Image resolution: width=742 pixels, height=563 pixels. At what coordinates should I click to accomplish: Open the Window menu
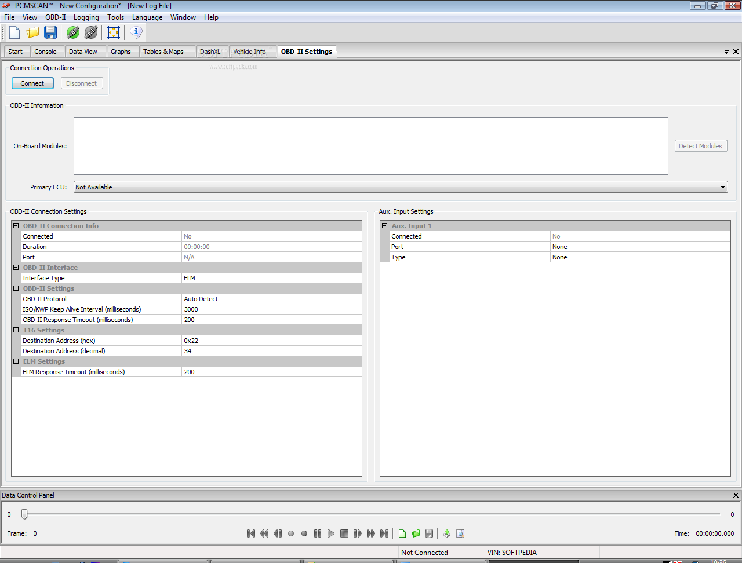[183, 17]
